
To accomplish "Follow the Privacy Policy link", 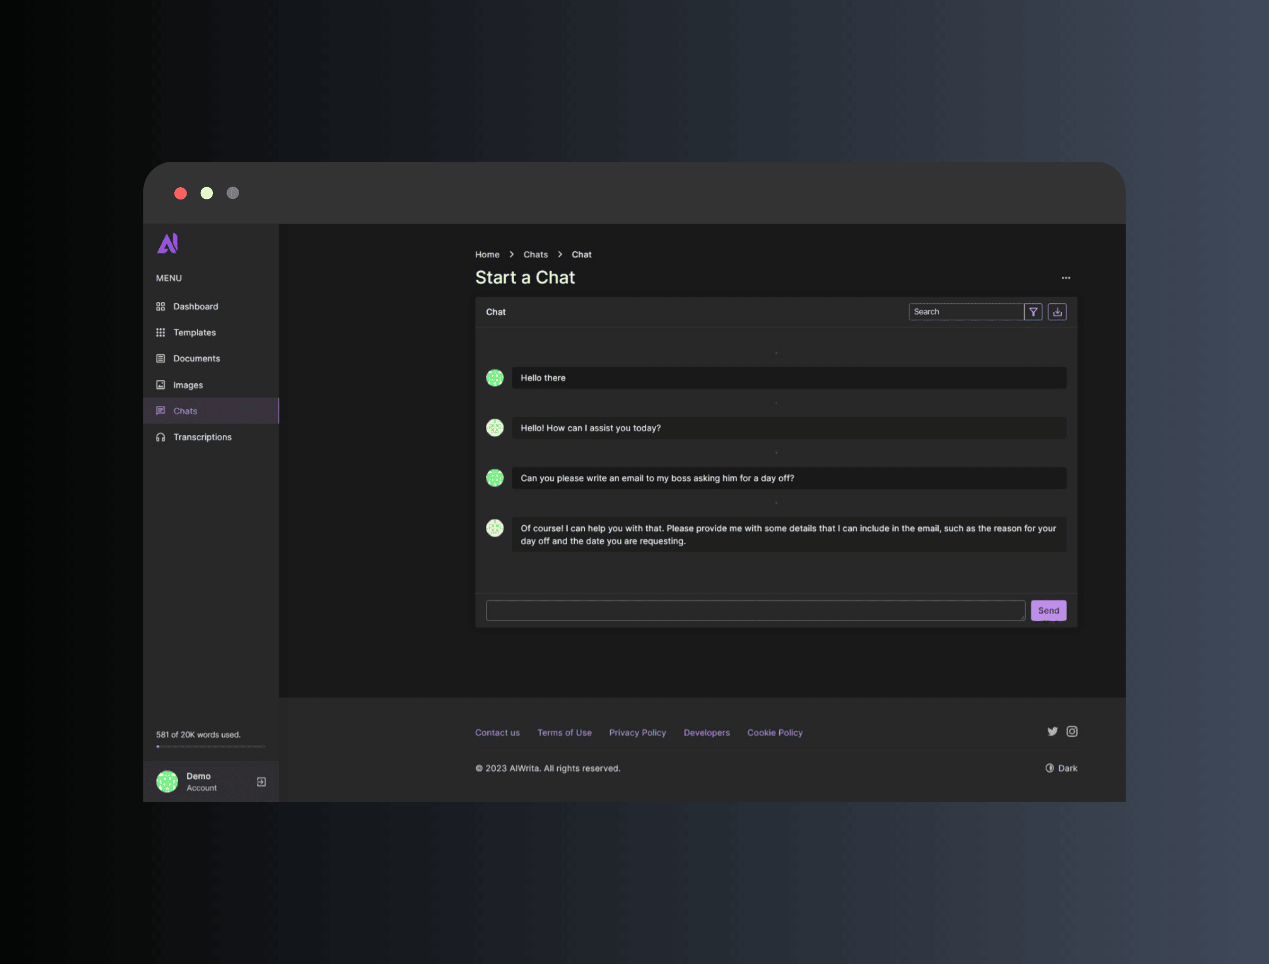I will (x=637, y=733).
